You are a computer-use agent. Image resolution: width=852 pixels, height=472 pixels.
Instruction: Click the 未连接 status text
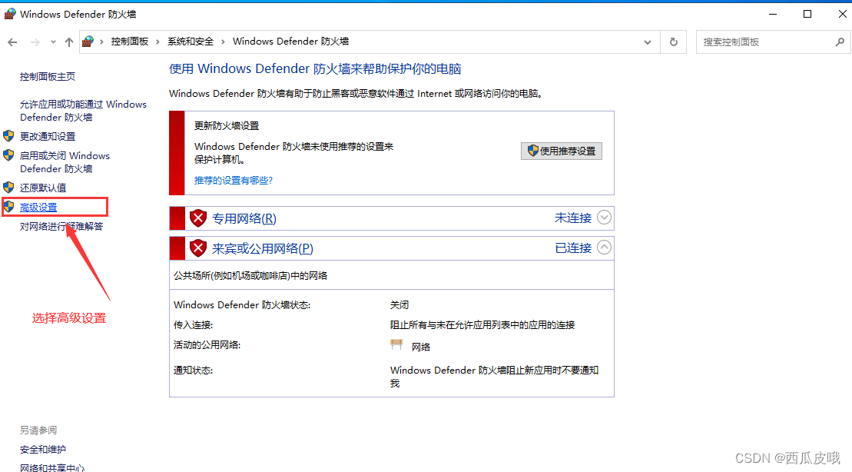(x=572, y=218)
